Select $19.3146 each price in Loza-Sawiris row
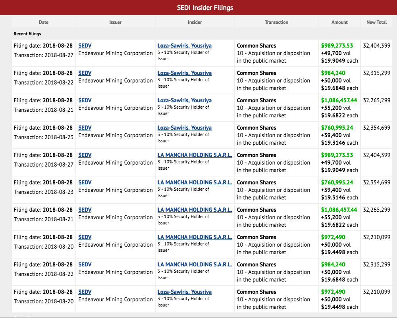 coord(339,143)
